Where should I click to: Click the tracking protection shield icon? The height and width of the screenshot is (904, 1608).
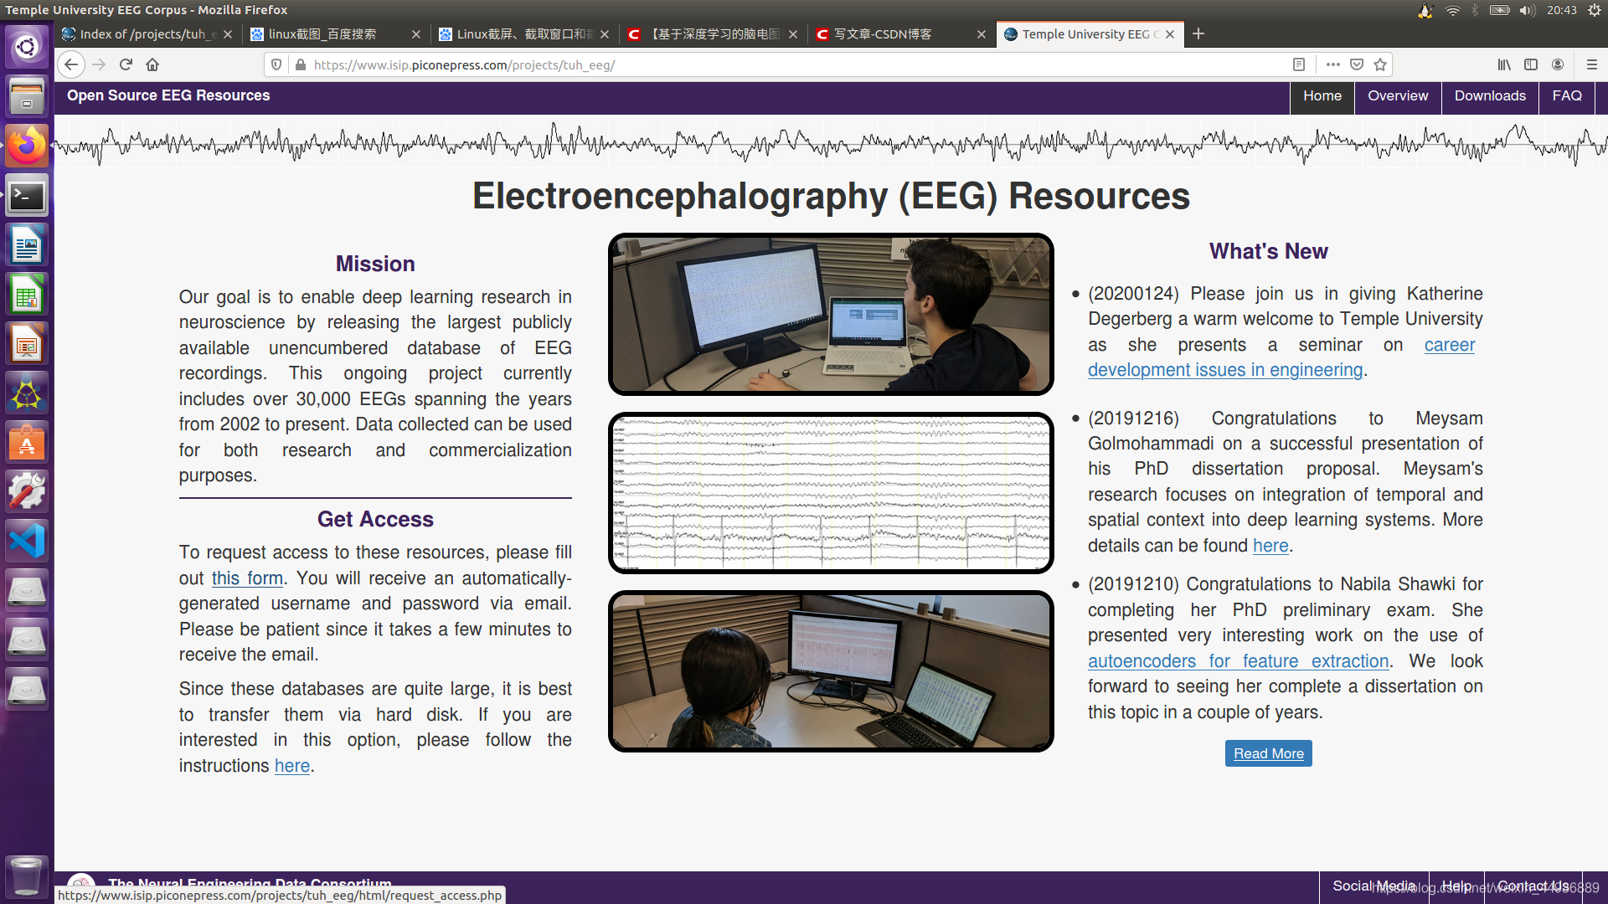pyautogui.click(x=276, y=64)
